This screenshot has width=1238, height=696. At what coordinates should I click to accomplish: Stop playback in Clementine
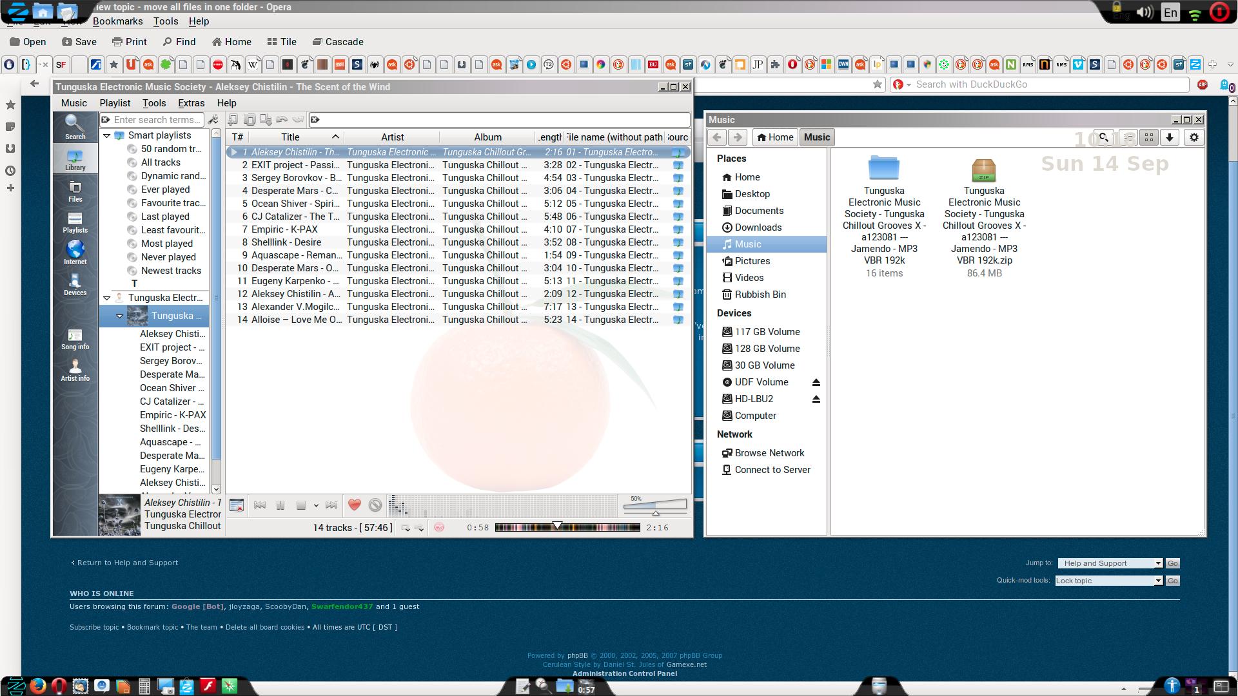(300, 505)
